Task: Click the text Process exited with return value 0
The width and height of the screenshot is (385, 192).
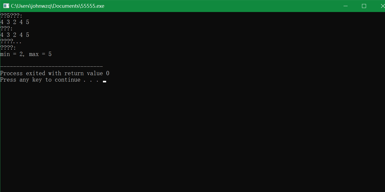Action: click(x=55, y=73)
